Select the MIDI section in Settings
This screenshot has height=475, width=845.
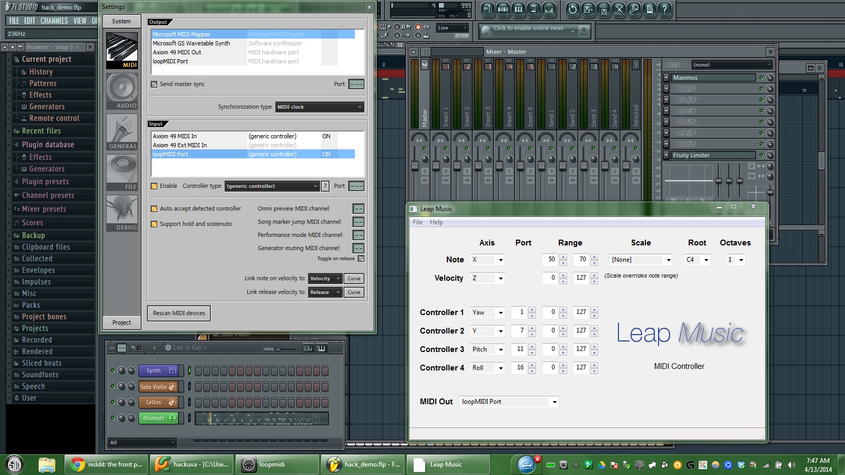(x=122, y=51)
